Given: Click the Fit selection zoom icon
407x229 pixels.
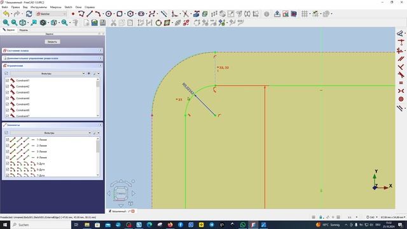Looking at the screenshot, I should point(14,23).
